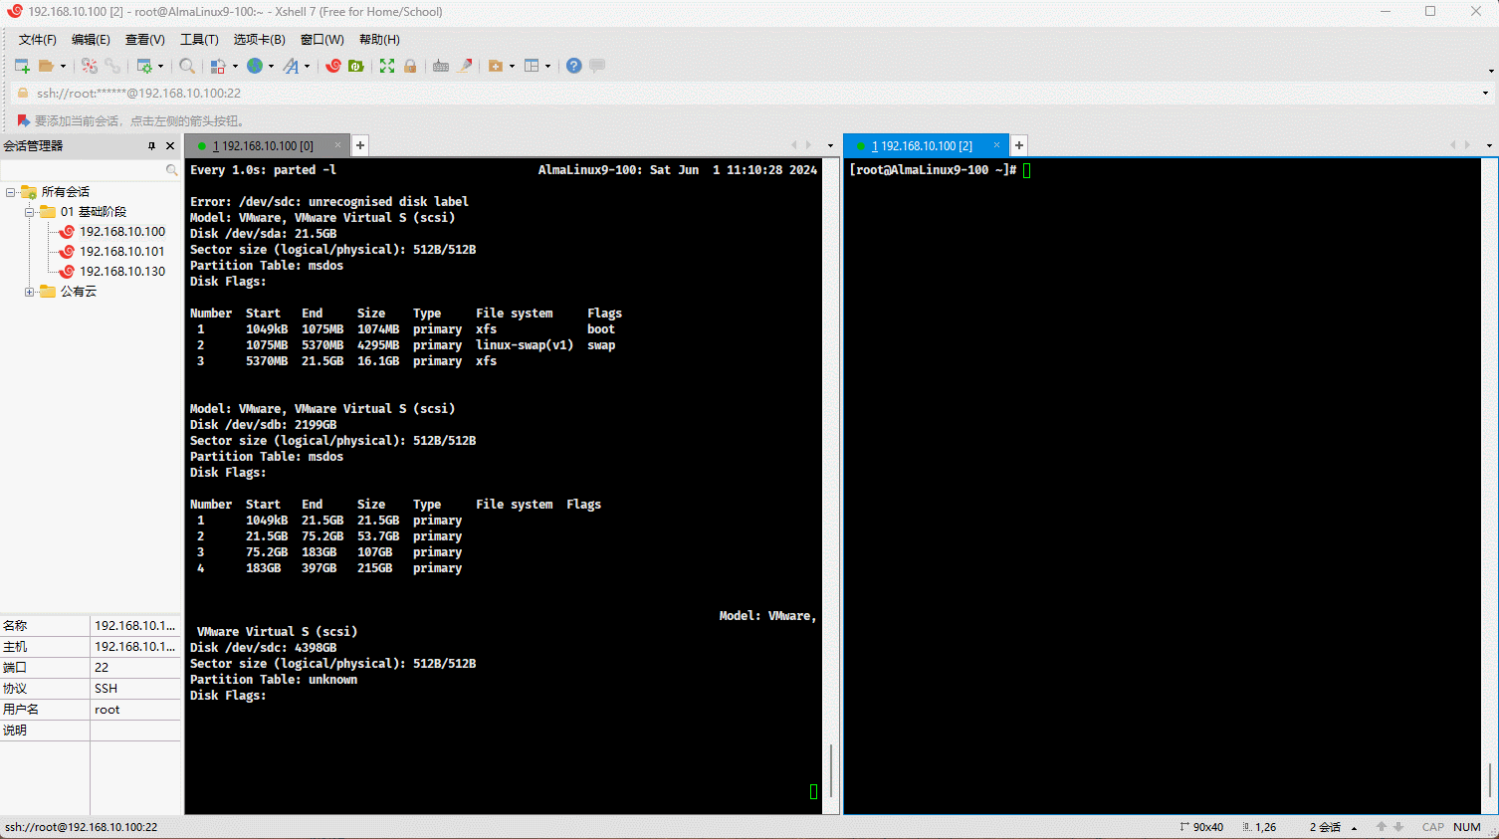Image resolution: width=1499 pixels, height=839 pixels.
Task: Pin the session manager panel
Action: (x=151, y=145)
